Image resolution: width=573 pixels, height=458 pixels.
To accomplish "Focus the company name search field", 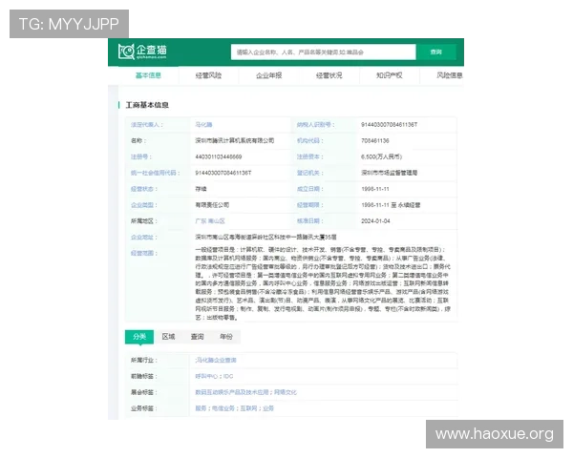I will pos(323,52).
